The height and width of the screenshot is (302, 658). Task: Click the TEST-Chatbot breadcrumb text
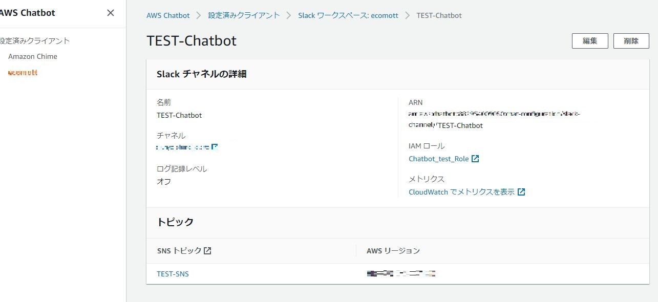coord(439,15)
